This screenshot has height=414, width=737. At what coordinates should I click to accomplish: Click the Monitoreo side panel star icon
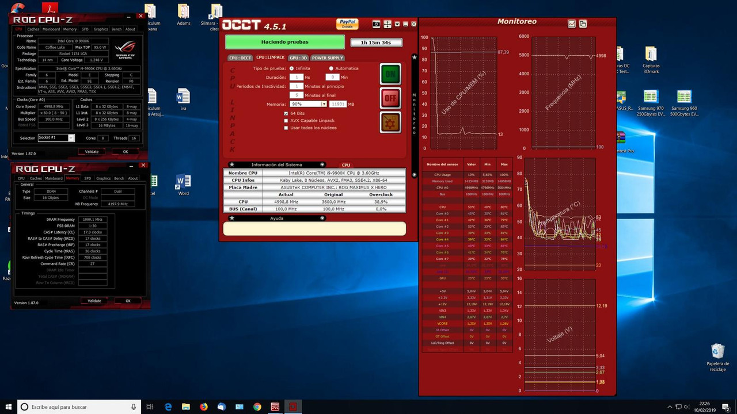[x=414, y=57]
